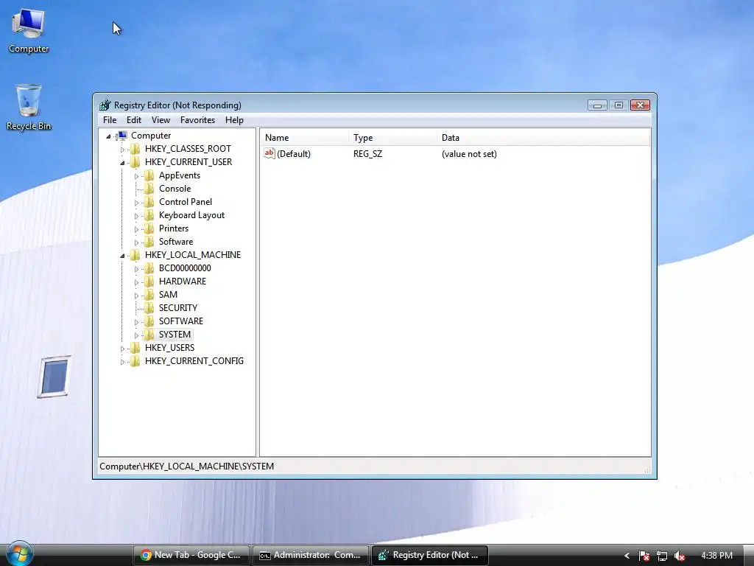Select the SYSTEM key label

tap(175, 334)
